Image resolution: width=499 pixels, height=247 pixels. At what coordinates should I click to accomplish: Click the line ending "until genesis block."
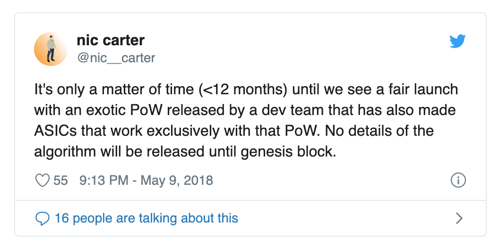coord(185,152)
